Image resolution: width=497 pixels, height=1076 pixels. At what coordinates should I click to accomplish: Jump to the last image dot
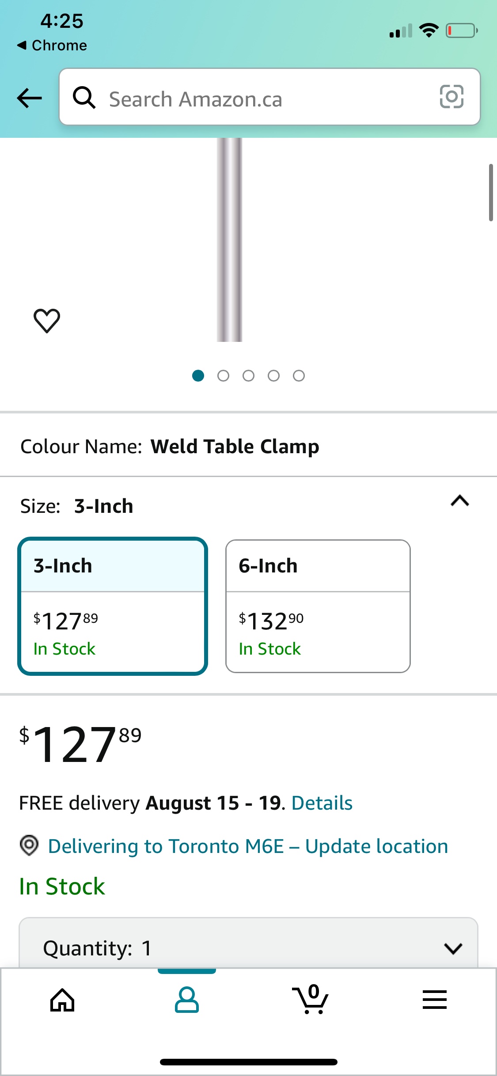pyautogui.click(x=299, y=376)
